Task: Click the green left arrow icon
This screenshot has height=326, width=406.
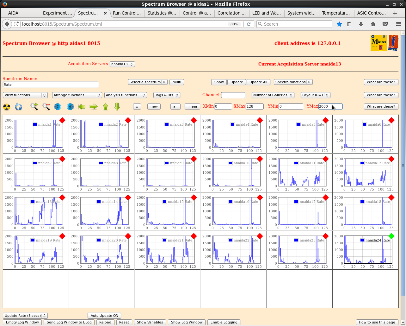Action: click(82, 107)
